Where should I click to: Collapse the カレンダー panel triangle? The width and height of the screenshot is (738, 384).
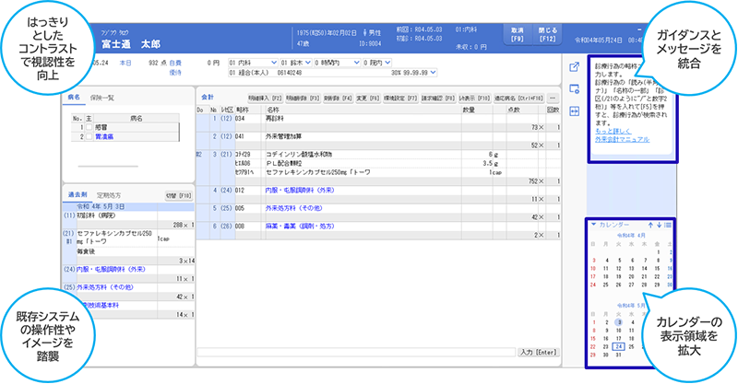point(592,224)
